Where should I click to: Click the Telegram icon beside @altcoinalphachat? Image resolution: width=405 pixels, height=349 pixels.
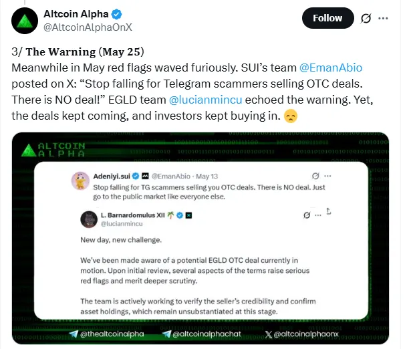(x=166, y=334)
